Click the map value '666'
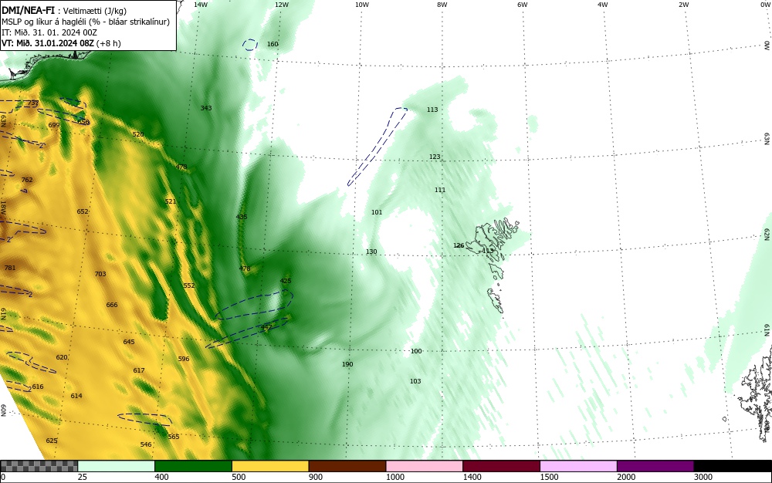The height and width of the screenshot is (483, 772). coord(112,305)
